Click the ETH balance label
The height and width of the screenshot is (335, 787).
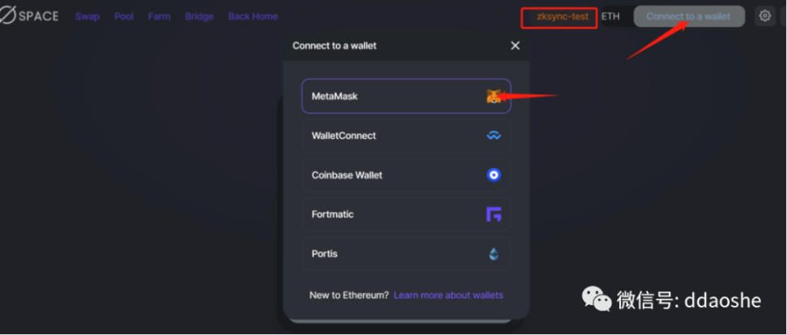pos(610,16)
